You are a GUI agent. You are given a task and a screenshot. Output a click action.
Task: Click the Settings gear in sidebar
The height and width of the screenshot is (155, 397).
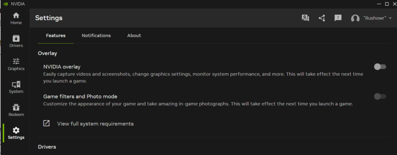(16, 130)
